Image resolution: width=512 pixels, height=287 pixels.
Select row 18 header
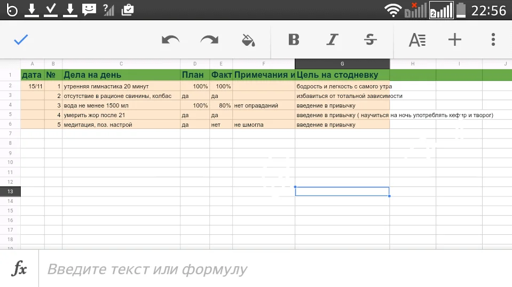pos(10,240)
